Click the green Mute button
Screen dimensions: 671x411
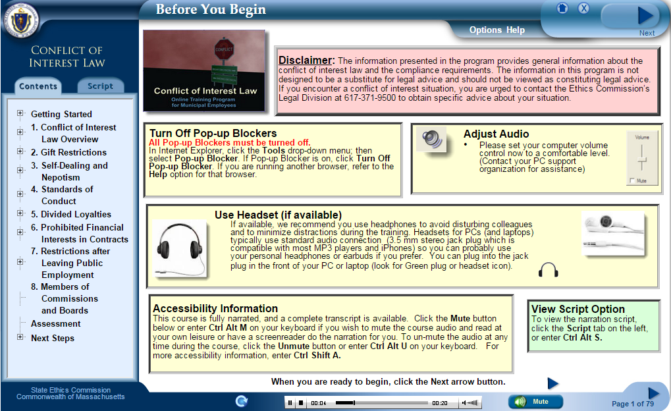[535, 402]
